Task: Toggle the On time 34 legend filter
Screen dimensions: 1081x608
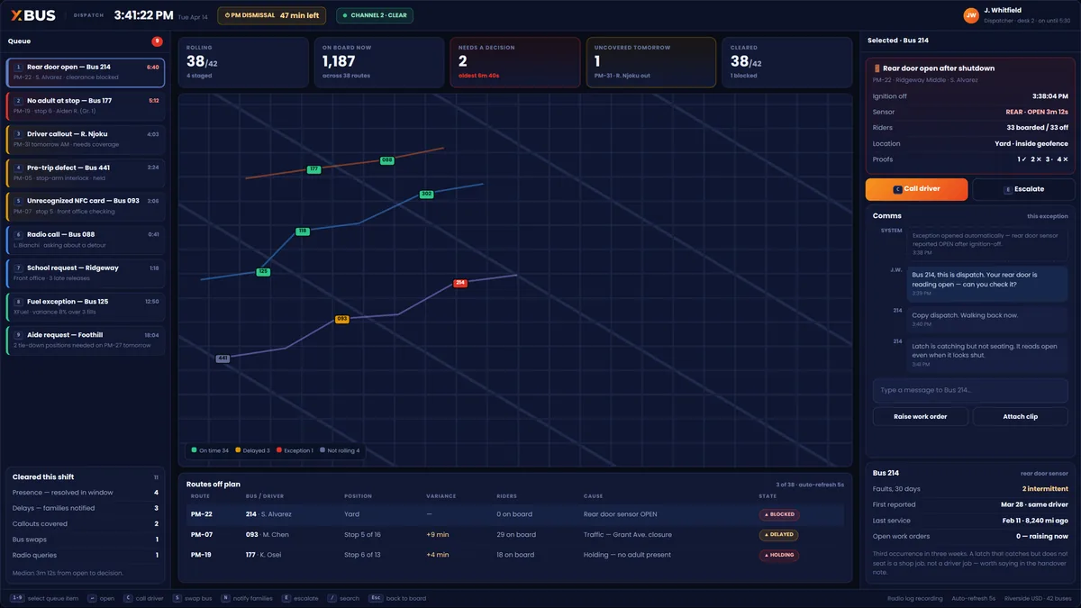Action: point(210,450)
